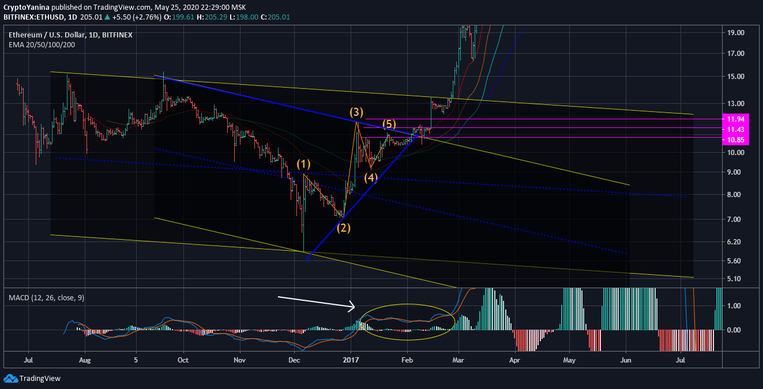The image size is (763, 389).
Task: Click the Apr label on the time axis
Action: pos(514,360)
